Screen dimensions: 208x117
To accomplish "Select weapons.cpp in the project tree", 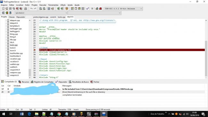I will [x=15, y=73].
